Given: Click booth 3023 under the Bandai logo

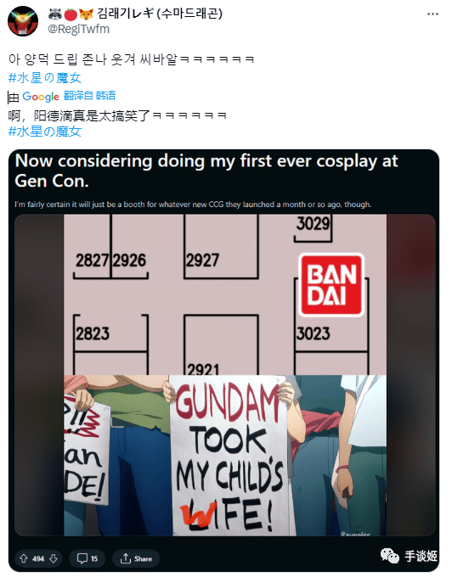Looking at the screenshot, I should tap(331, 333).
